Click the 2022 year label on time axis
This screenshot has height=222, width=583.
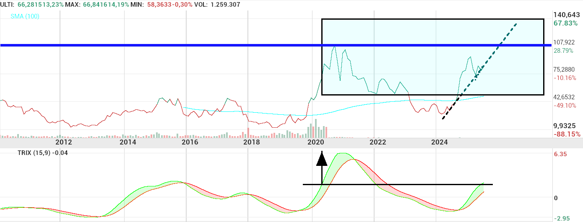[x=377, y=142]
